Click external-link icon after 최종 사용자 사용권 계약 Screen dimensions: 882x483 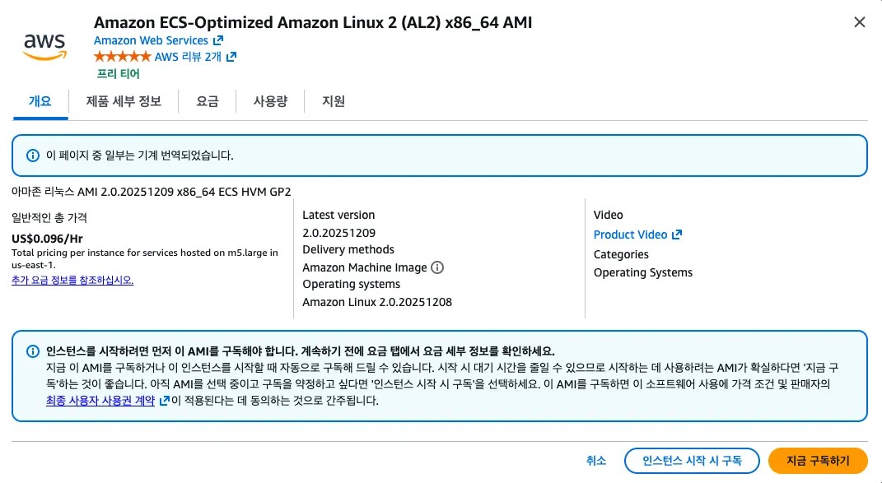click(165, 401)
